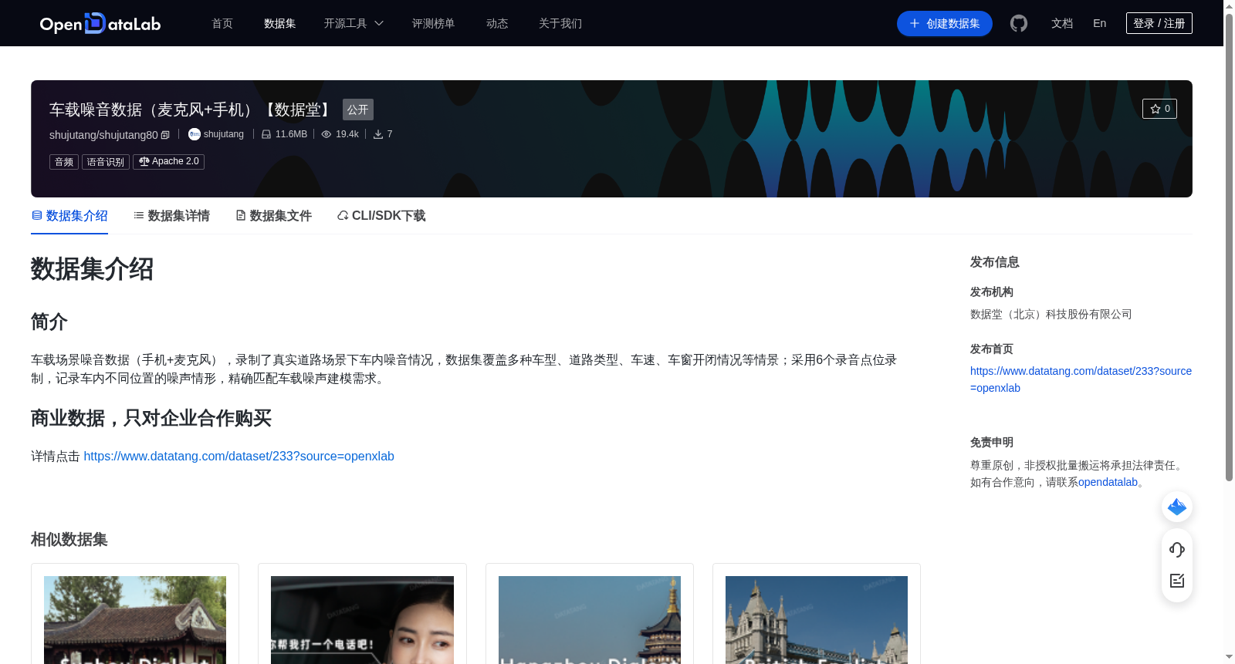Viewport: 1235px width, 664px height.
Task: Click the downloads count icon
Action: click(x=378, y=134)
